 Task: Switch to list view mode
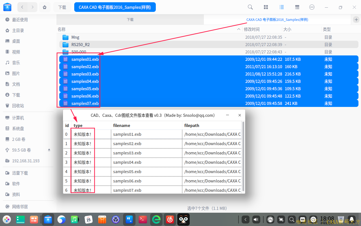pyautogui.click(x=281, y=7)
